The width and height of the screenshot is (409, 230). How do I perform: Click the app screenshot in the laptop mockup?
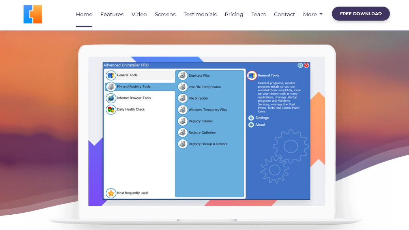click(207, 131)
